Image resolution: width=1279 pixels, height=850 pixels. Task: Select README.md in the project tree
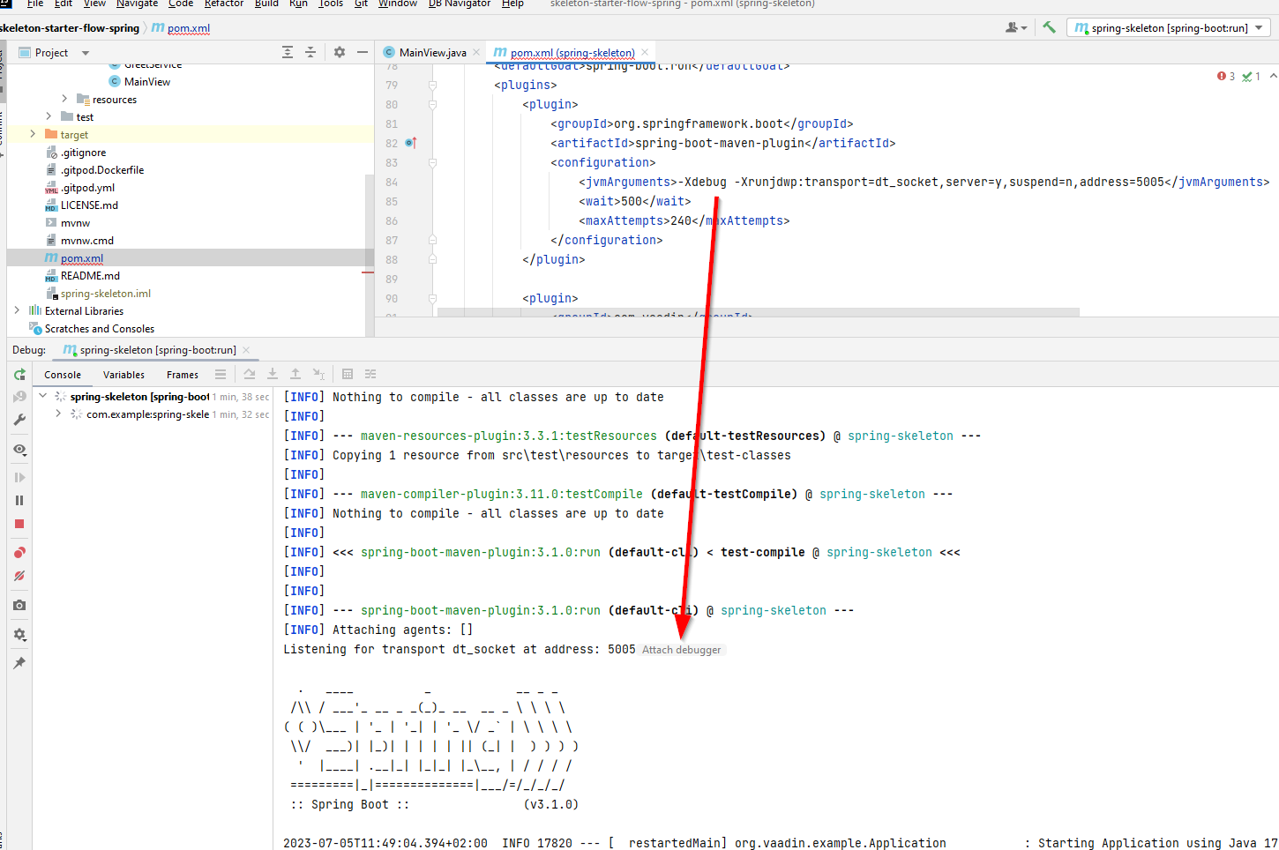point(89,276)
